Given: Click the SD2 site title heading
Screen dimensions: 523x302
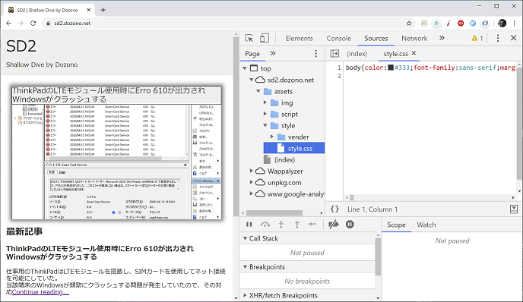Looking at the screenshot, I should 21,46.
